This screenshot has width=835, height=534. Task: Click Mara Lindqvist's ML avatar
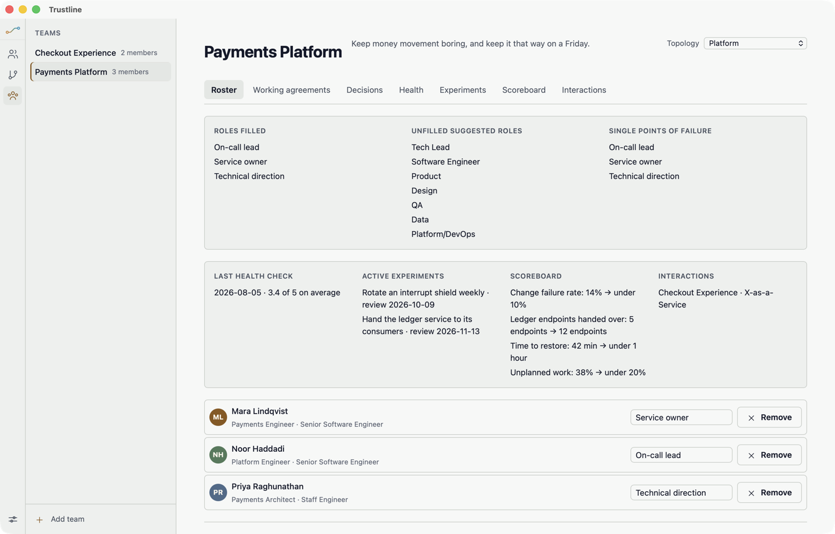pos(218,417)
